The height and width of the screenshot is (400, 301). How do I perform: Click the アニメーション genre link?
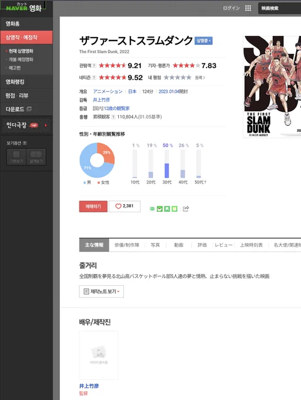(108, 91)
